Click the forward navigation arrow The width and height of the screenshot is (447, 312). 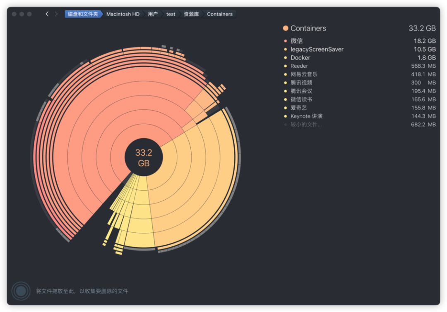56,14
